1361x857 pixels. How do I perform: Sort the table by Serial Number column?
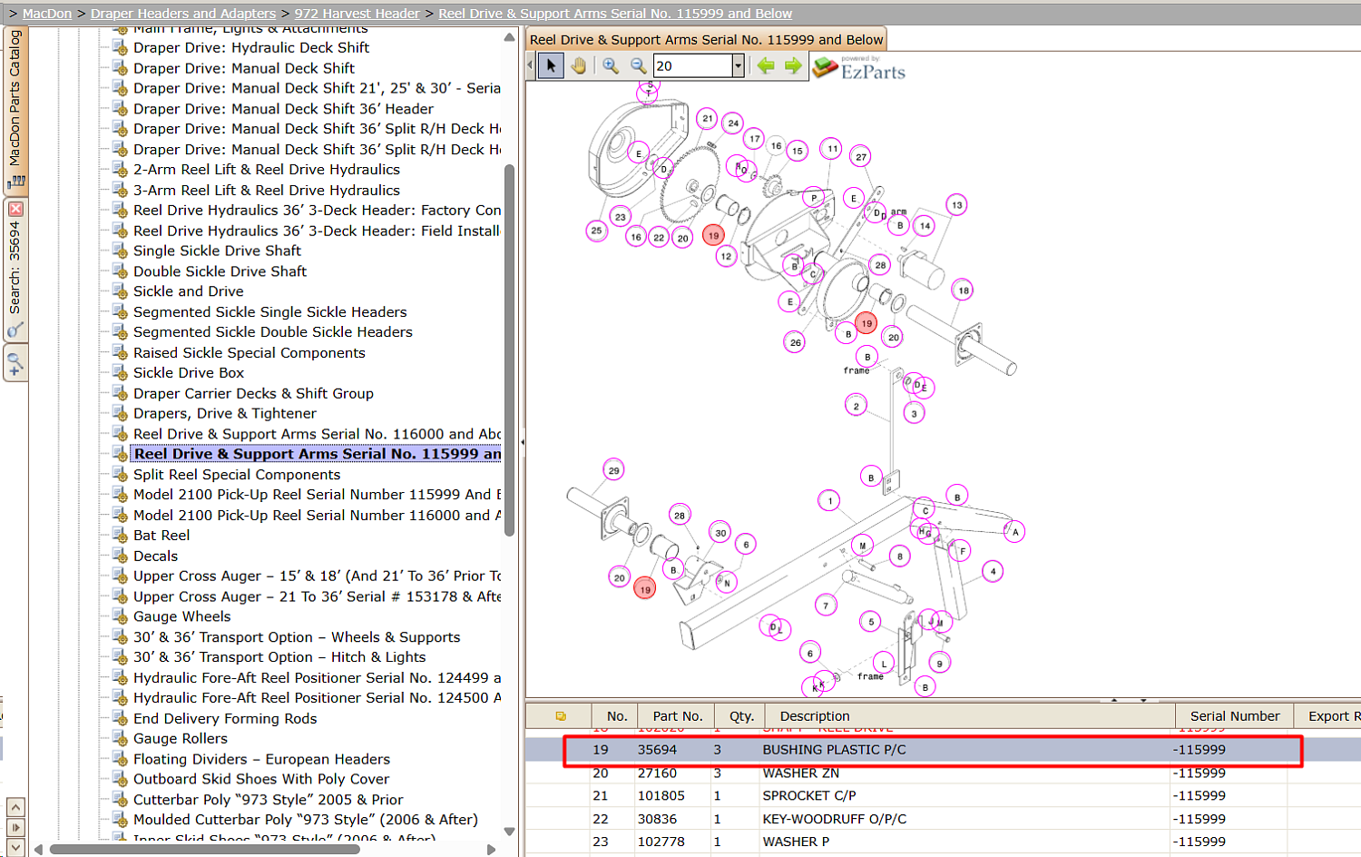(x=1235, y=716)
